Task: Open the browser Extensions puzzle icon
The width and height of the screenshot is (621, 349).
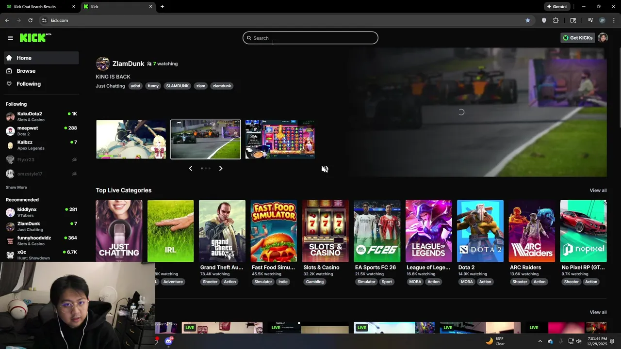Action: click(x=556, y=20)
